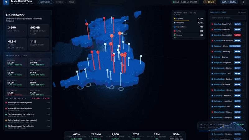
Task: Click the EXTRA badge on London Stratford
Action: click(x=237, y=30)
